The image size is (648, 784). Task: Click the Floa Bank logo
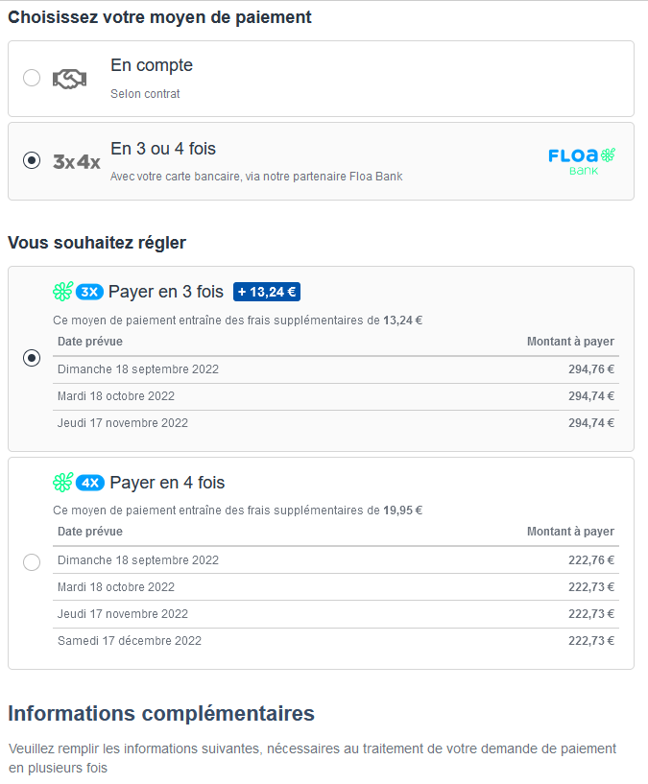click(582, 160)
